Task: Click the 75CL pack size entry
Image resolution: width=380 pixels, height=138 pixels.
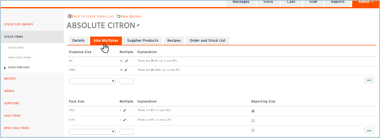Action: tap(72, 110)
